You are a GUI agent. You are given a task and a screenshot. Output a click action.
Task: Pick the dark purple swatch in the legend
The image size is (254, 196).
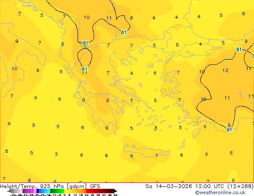tap(24, 191)
